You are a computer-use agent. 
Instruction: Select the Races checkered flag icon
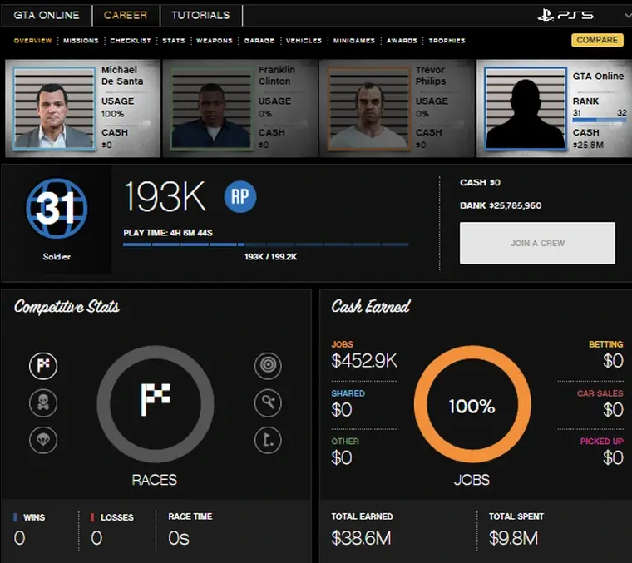43,366
